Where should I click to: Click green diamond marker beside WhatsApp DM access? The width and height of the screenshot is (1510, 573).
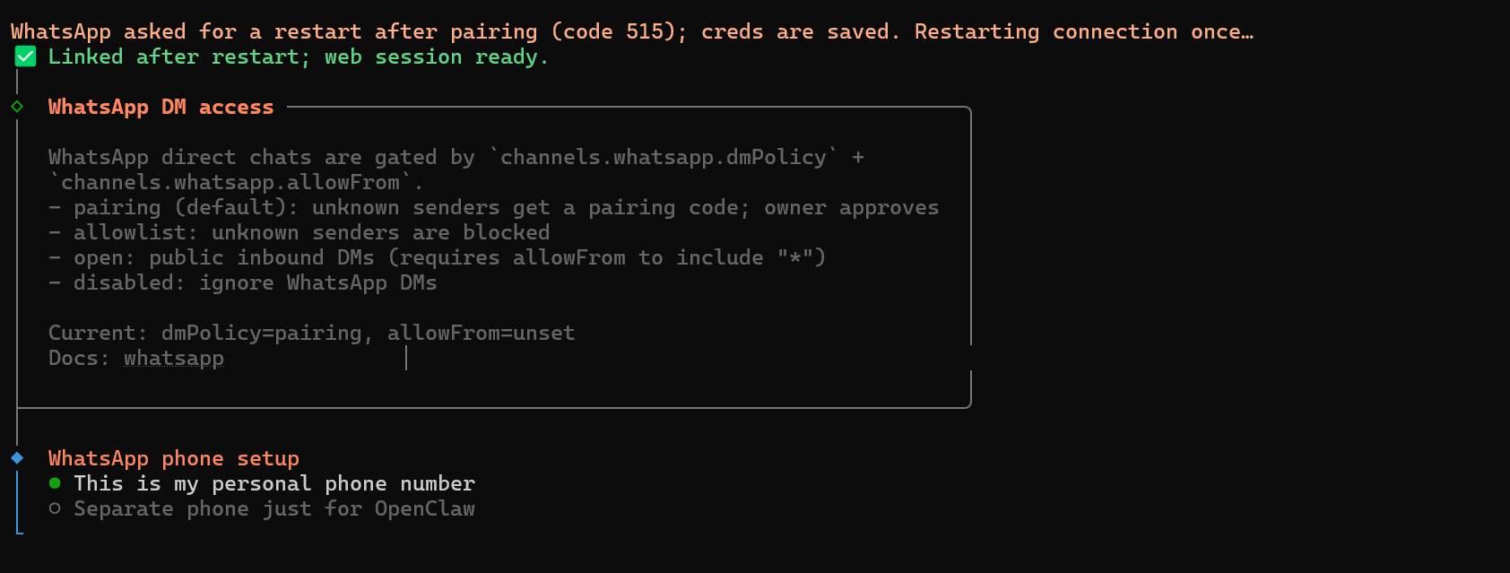[x=17, y=107]
